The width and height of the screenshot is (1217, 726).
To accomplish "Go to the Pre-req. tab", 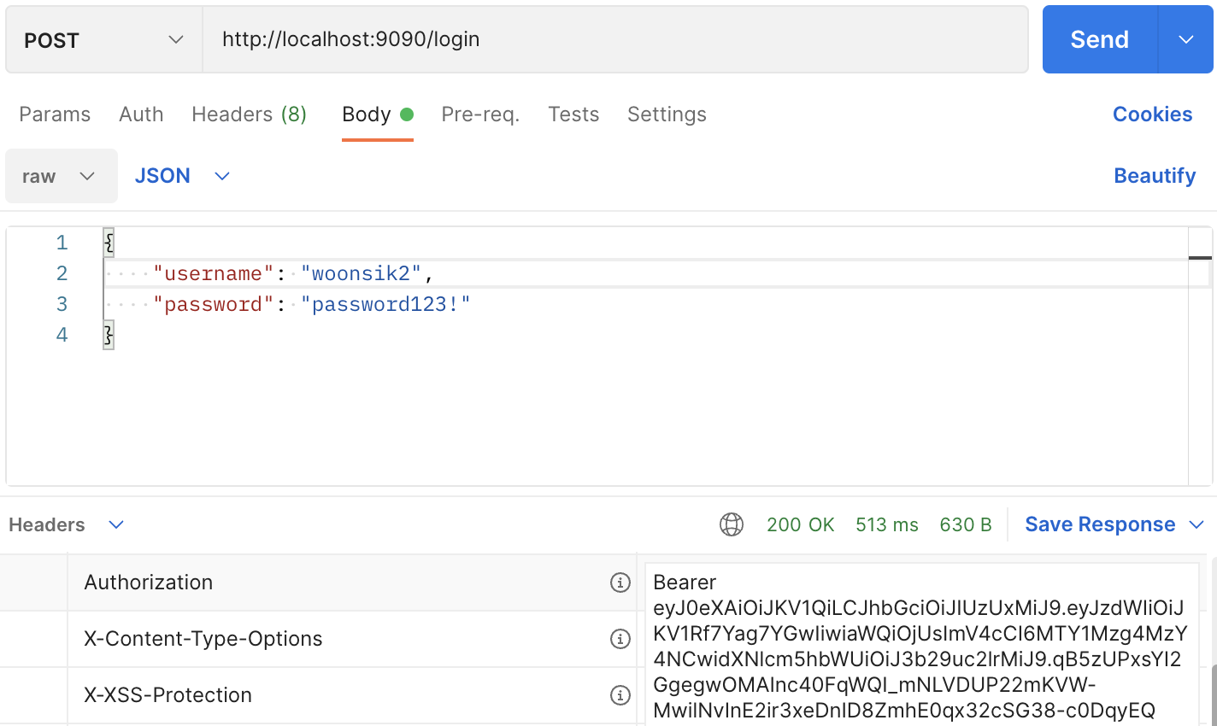I will [480, 114].
